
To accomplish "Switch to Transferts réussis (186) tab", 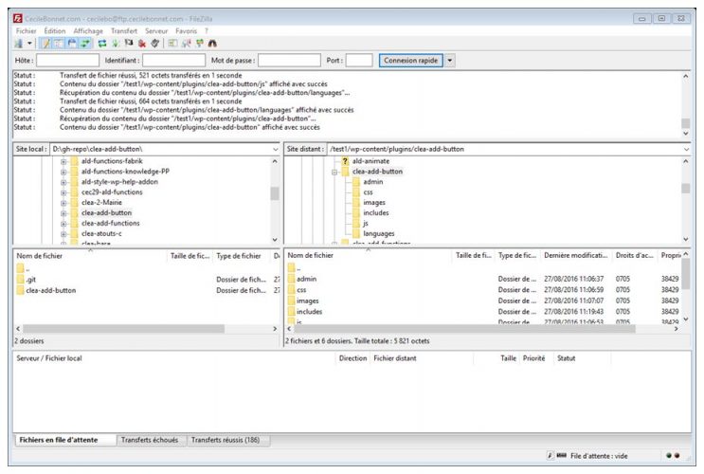I will 226,440.
